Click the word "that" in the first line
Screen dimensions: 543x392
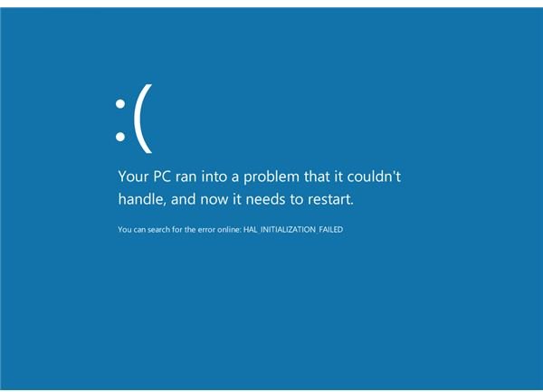click(317, 177)
